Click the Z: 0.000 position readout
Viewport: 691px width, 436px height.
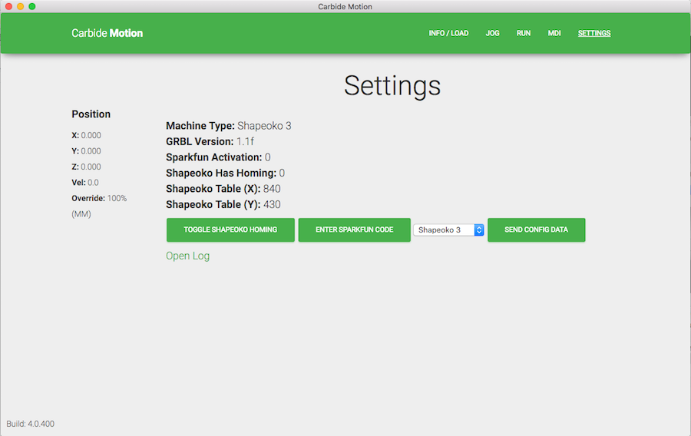[x=86, y=167]
